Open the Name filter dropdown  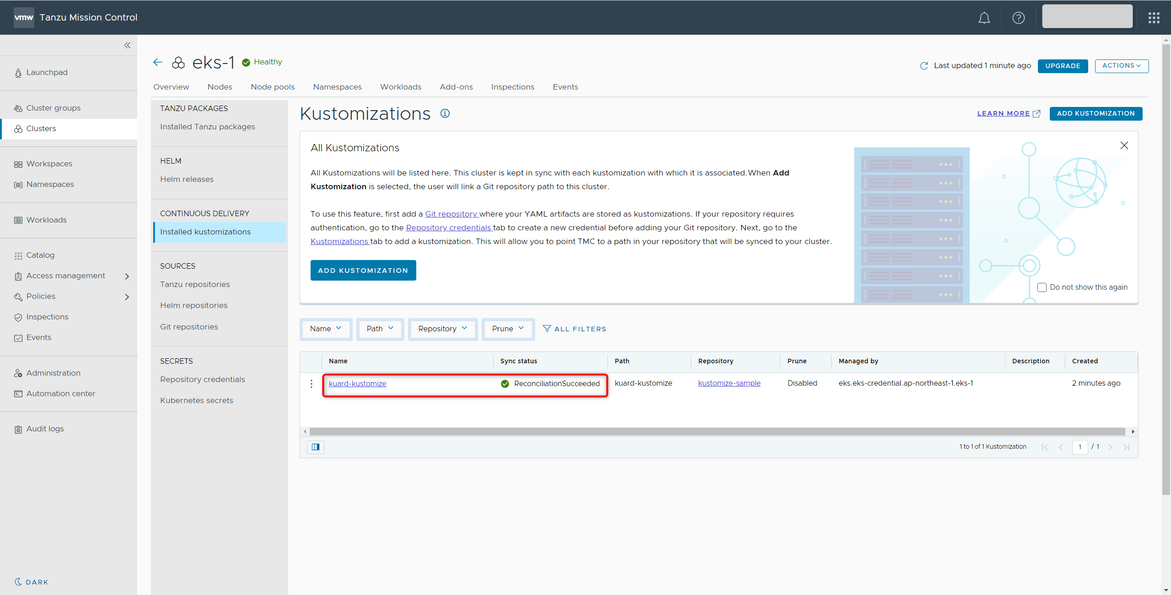point(326,329)
